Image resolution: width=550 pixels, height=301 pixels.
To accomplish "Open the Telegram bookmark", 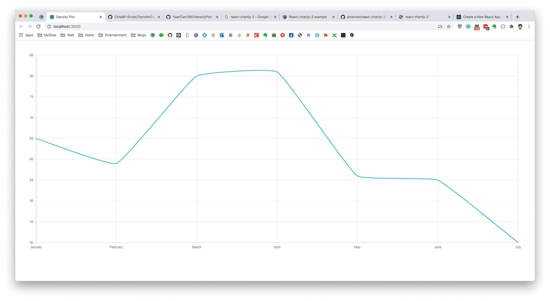I will point(204,35).
